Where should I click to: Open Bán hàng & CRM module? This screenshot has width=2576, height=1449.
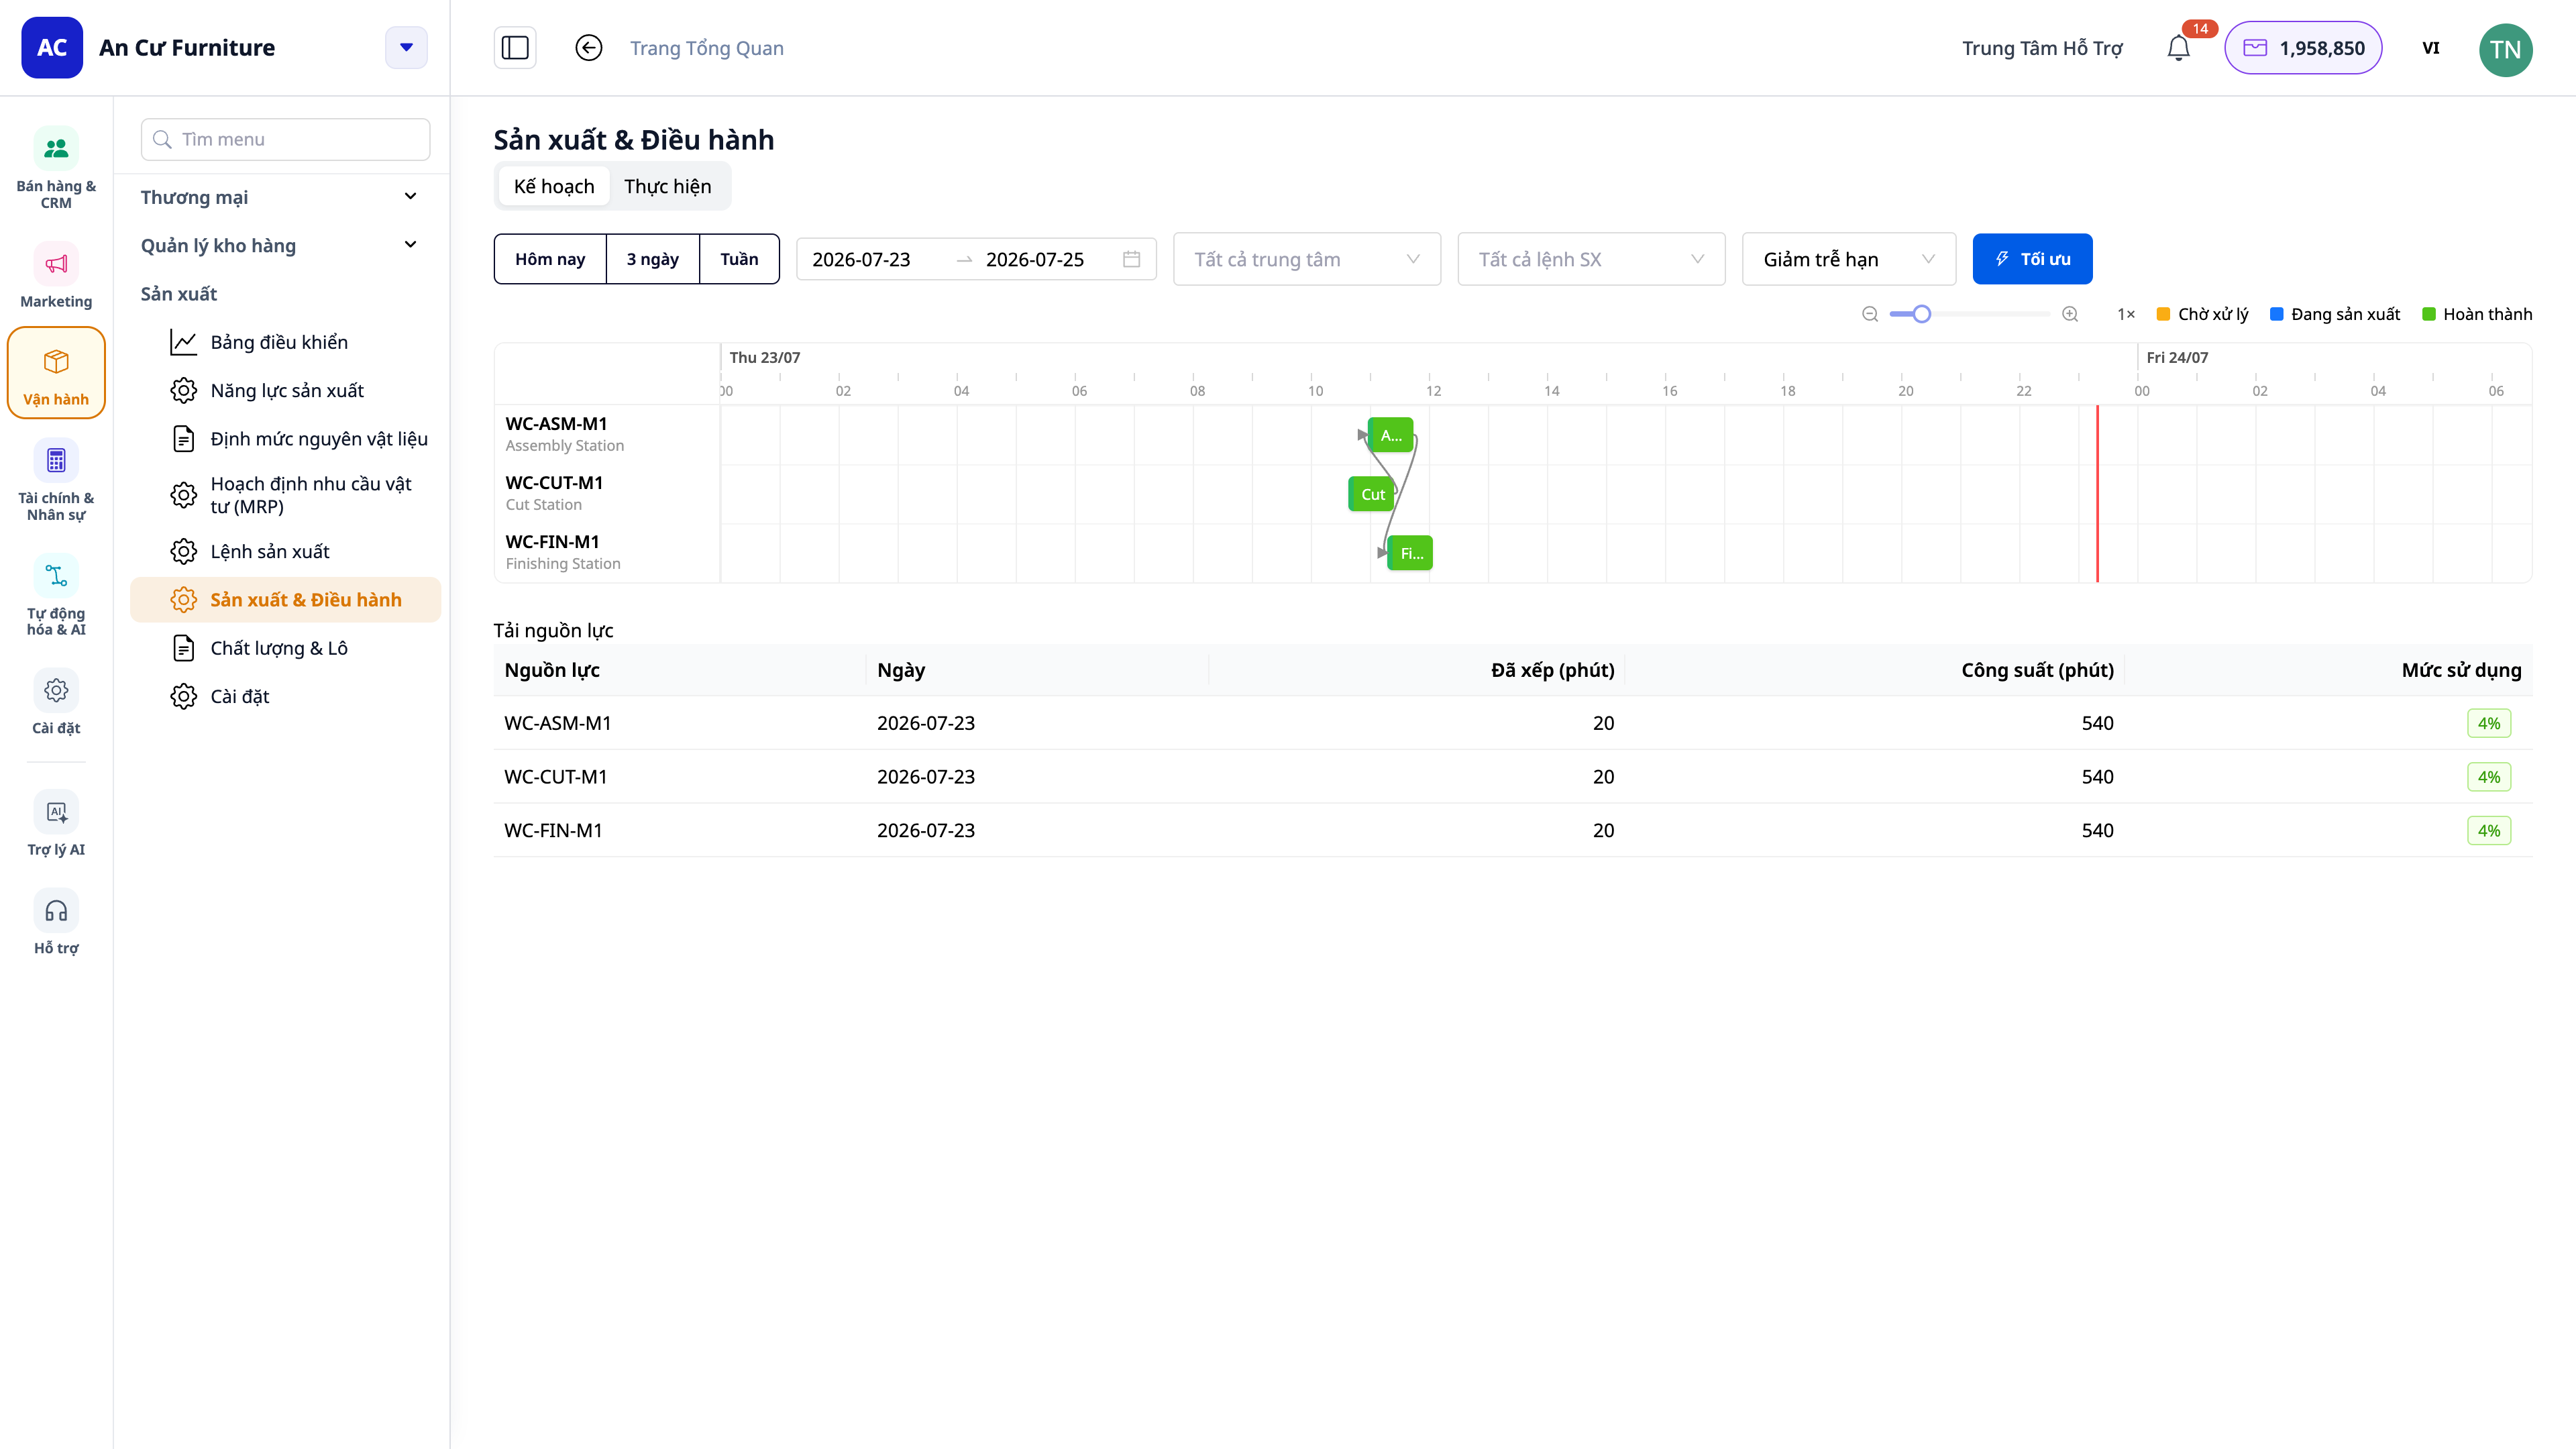tap(56, 168)
